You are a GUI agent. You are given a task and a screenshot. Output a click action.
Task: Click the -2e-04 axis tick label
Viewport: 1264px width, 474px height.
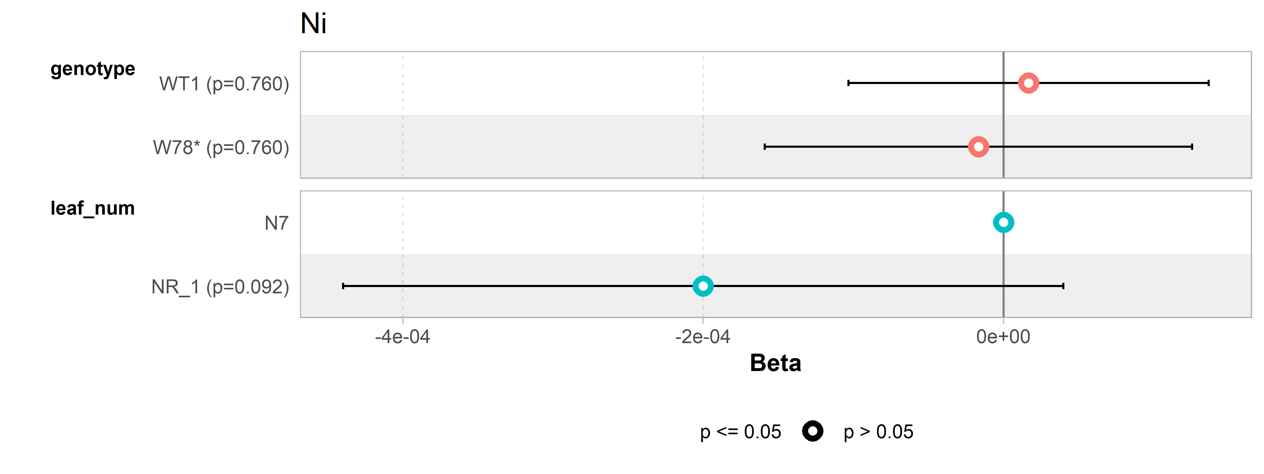point(703,337)
